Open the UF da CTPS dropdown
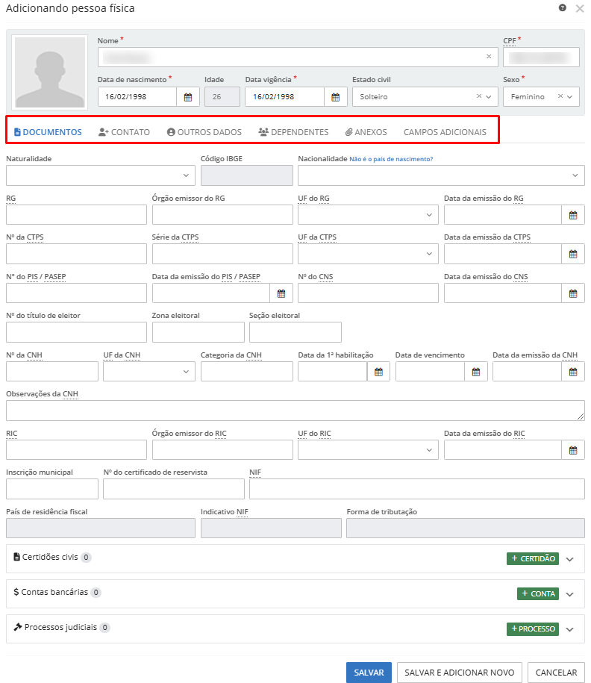Screen dimensions: 591x683 tap(368, 254)
